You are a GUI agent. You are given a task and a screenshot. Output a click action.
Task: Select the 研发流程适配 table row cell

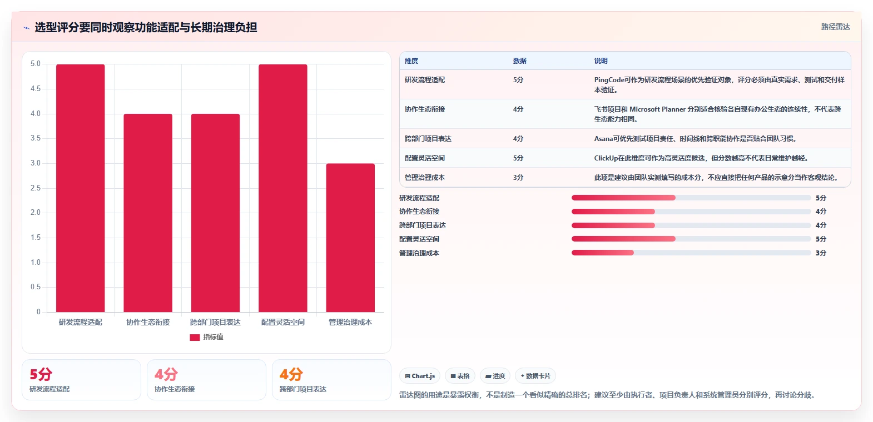[425, 80]
